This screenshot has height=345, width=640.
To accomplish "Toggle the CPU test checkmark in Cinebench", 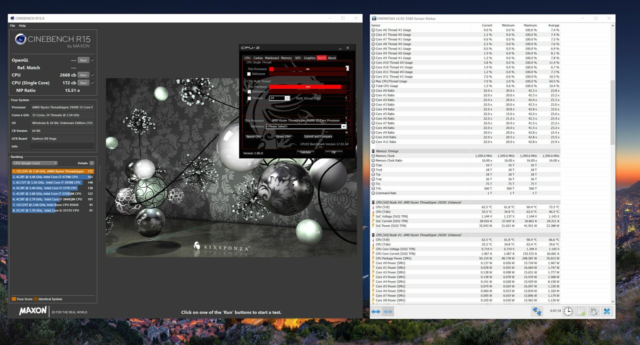I will pyautogui.click(x=93, y=75).
